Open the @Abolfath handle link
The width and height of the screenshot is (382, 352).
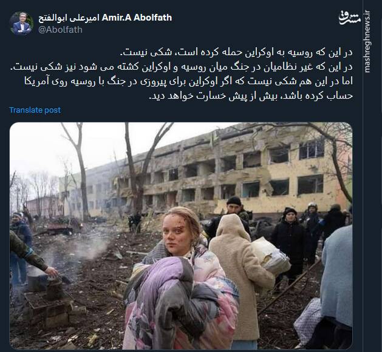[60, 30]
